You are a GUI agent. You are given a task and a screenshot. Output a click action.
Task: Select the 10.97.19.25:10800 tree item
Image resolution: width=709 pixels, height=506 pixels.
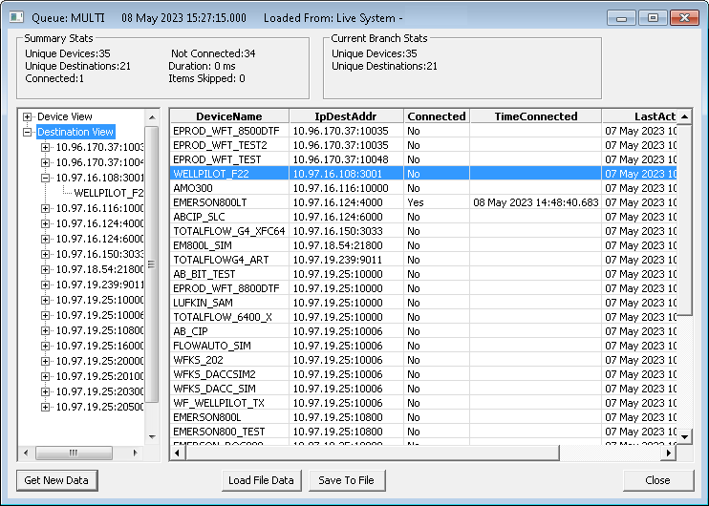(x=99, y=330)
